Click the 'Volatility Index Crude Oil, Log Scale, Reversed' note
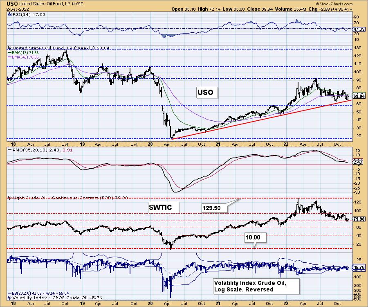This screenshot has width=368, height=307. (x=256, y=286)
